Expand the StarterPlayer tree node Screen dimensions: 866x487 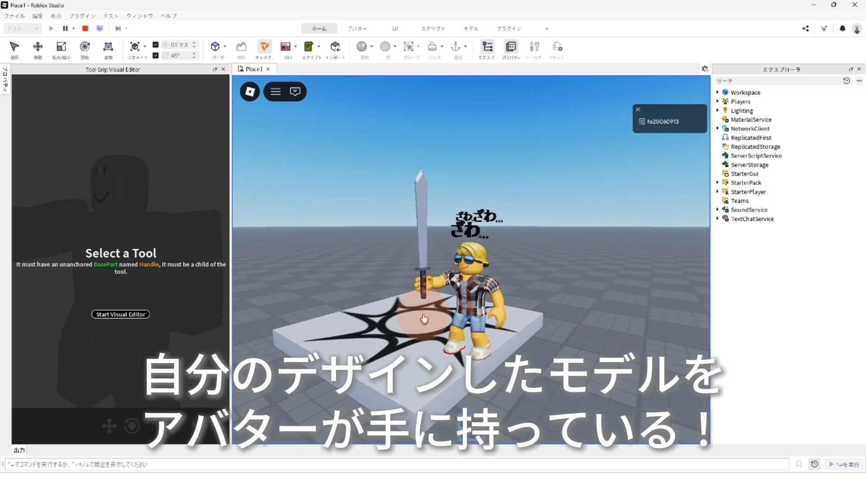tap(717, 192)
